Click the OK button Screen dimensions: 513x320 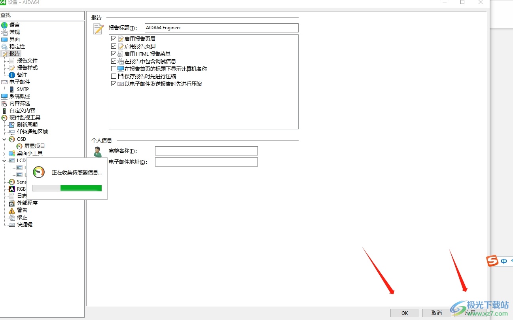coord(405,313)
